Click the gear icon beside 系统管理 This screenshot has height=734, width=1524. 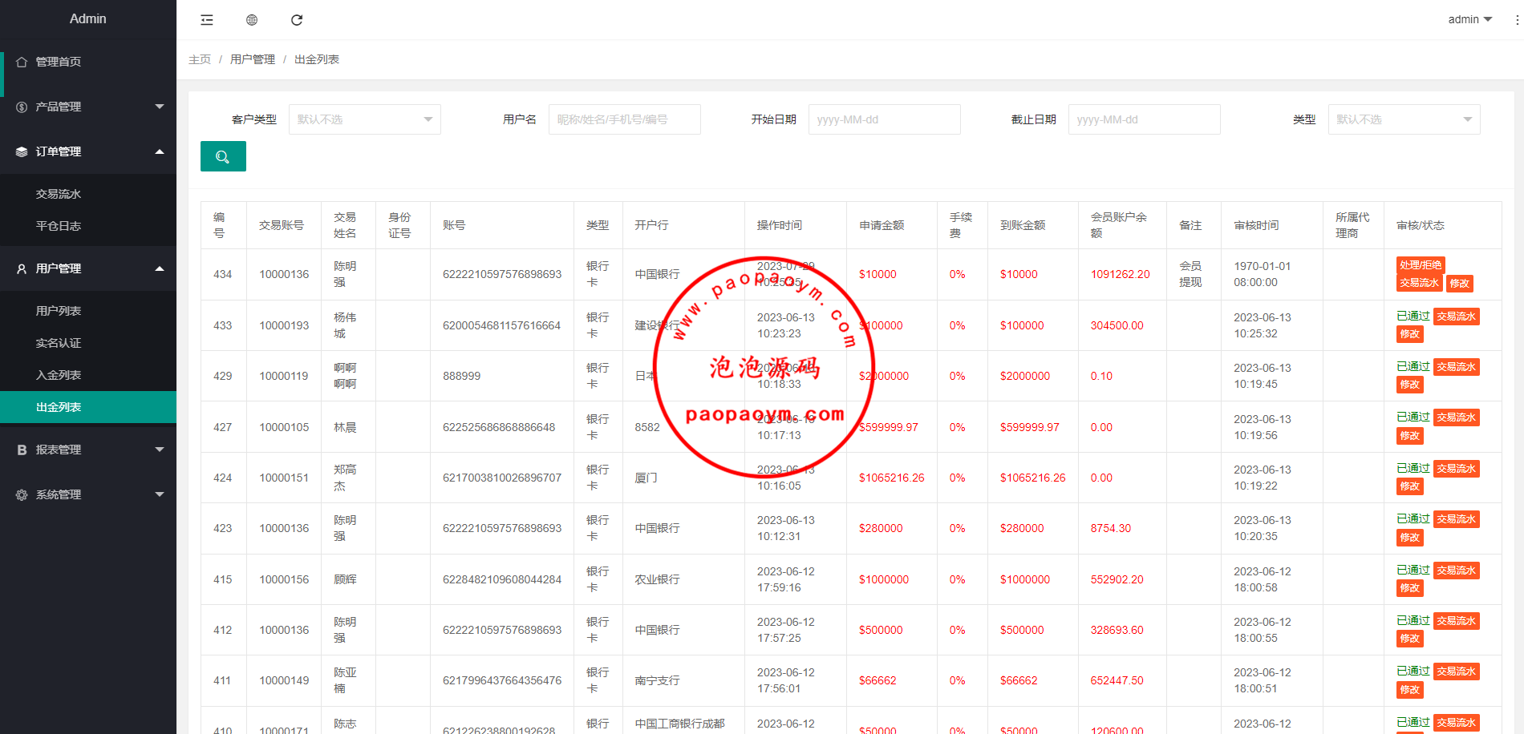point(22,495)
